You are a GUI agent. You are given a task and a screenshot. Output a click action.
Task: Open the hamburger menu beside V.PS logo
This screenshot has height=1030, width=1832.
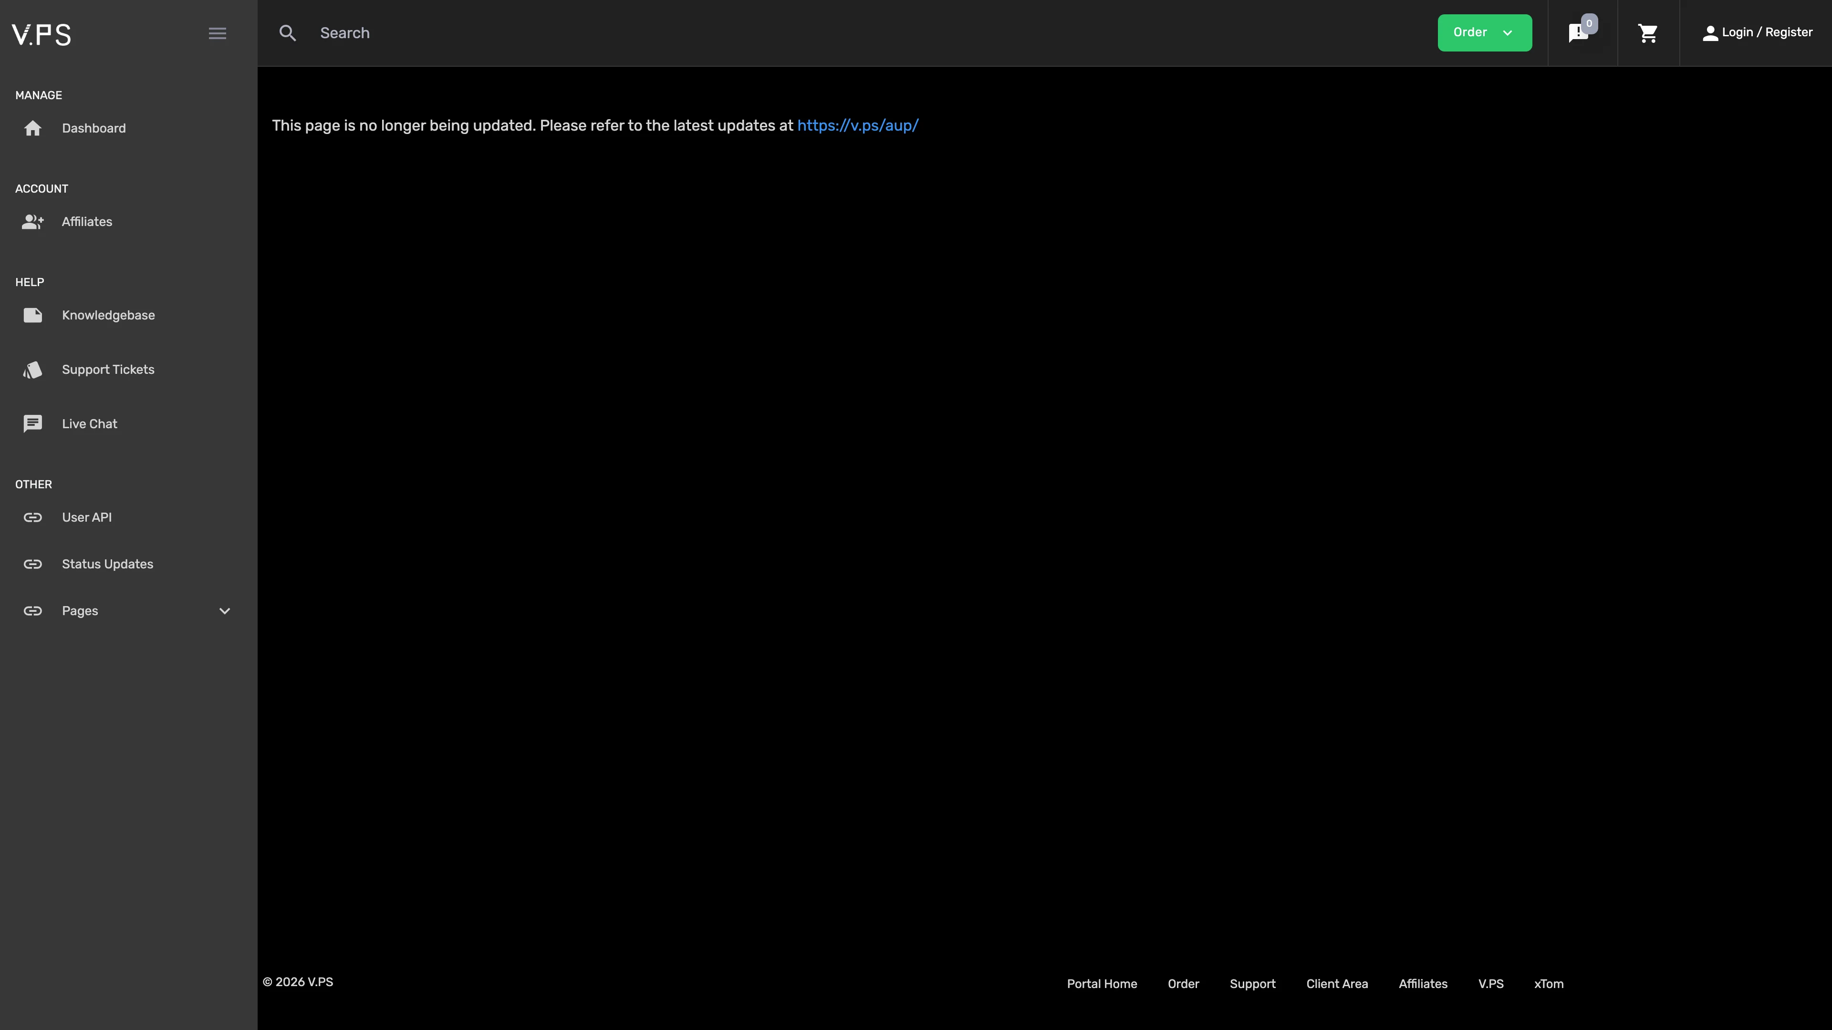pos(218,33)
